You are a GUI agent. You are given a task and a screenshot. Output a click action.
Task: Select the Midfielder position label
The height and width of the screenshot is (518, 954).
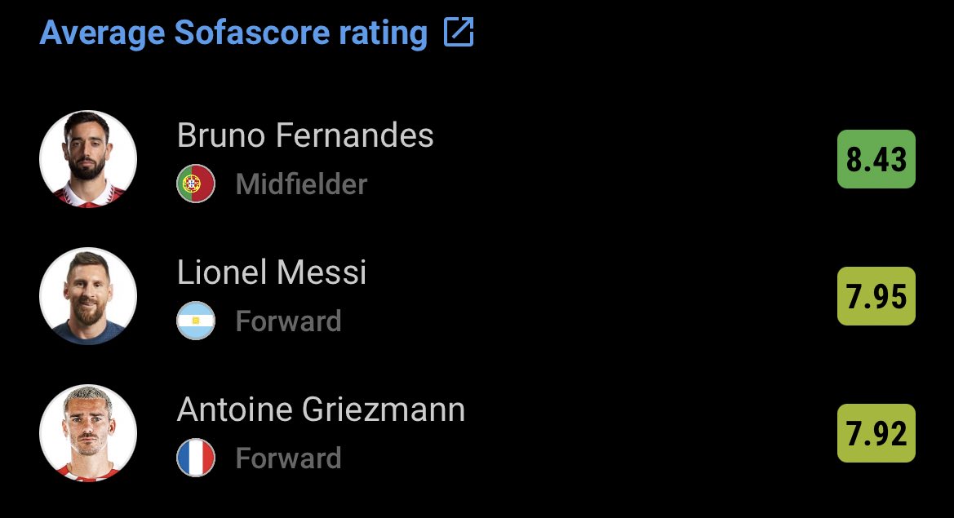[302, 184]
